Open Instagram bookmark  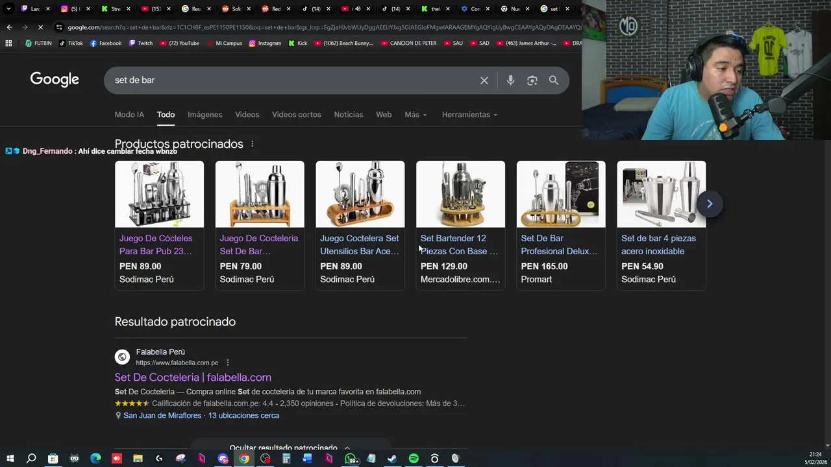click(x=265, y=43)
